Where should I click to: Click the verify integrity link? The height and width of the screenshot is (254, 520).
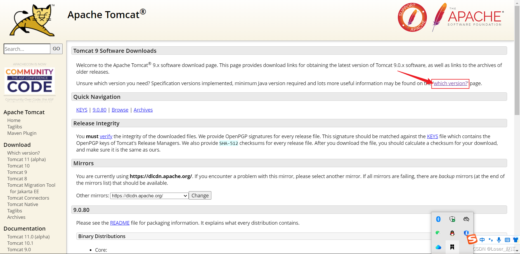106,136
